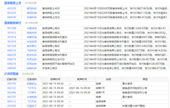The height and width of the screenshot is (108, 170).
Task: Select 共10条记录 record count text
Action: (31, 23)
